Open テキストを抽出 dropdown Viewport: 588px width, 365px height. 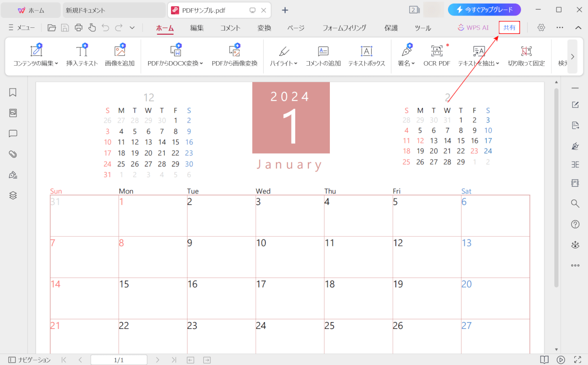(479, 56)
